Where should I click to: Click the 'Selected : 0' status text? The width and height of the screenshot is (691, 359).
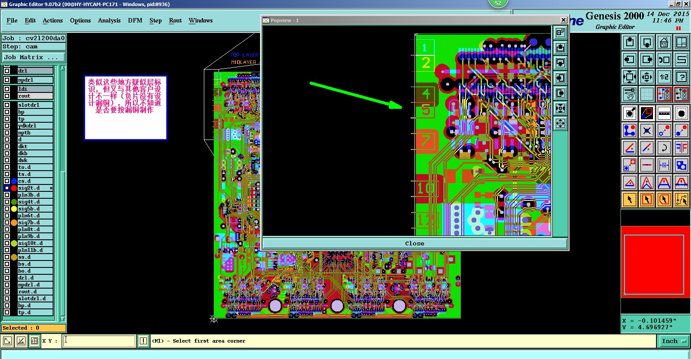(x=21, y=328)
